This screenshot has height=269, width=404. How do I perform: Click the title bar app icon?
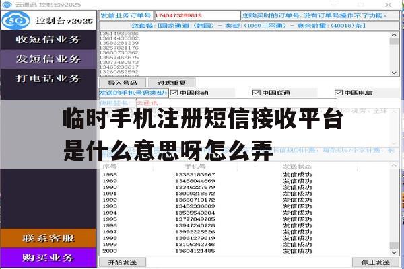7,5
